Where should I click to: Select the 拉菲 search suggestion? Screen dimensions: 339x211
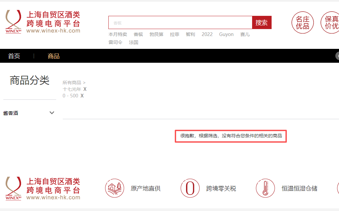pyautogui.click(x=174, y=34)
